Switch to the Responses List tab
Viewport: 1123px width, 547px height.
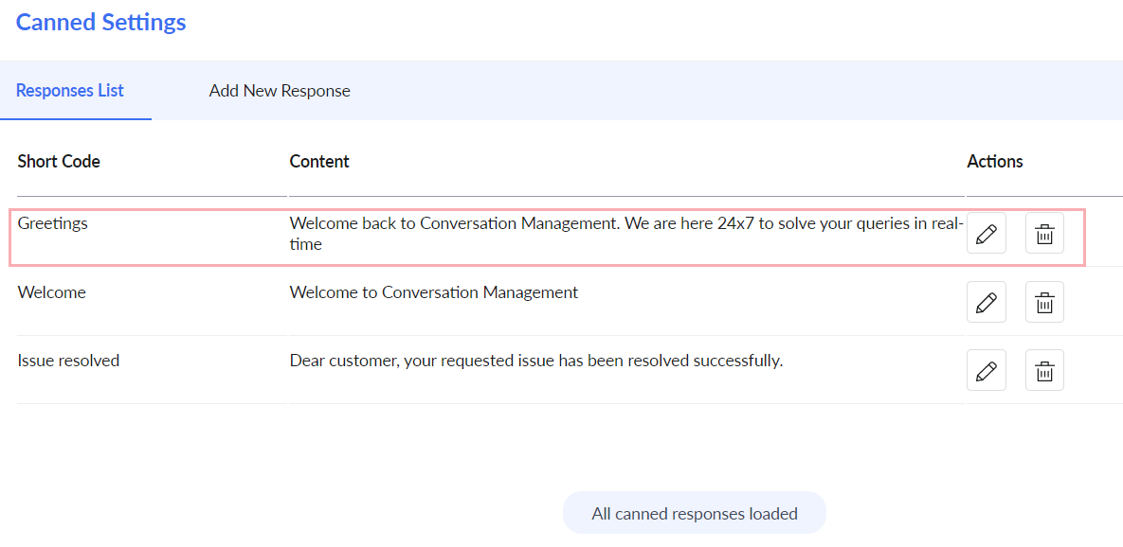click(70, 91)
